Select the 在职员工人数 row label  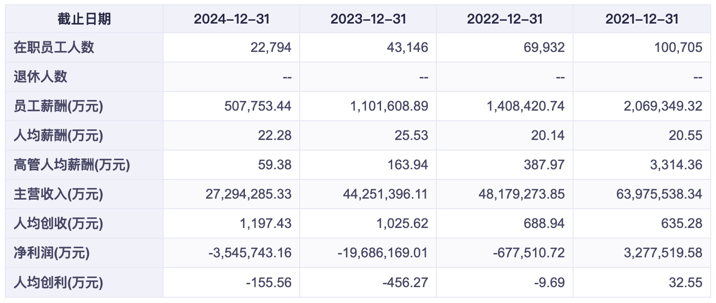pos(54,48)
